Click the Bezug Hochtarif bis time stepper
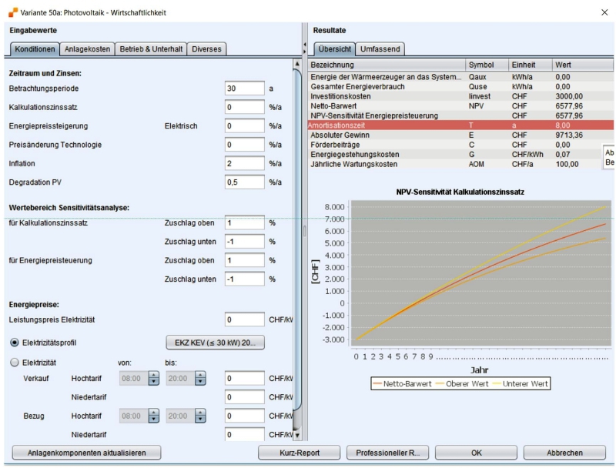The image size is (616, 468). point(200,416)
